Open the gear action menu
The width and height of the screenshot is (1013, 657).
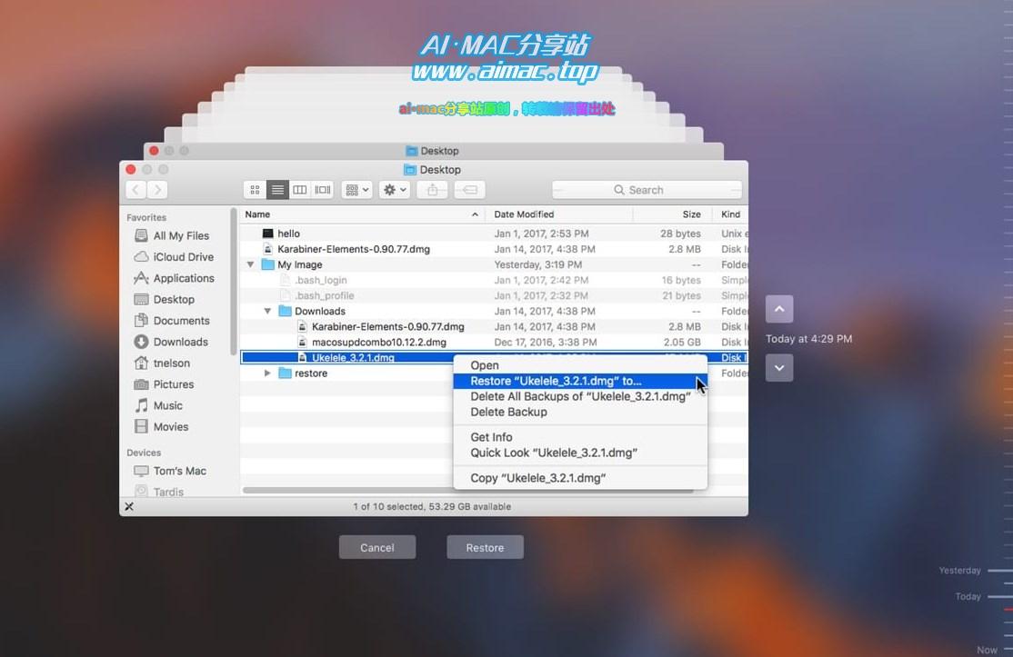tap(394, 190)
